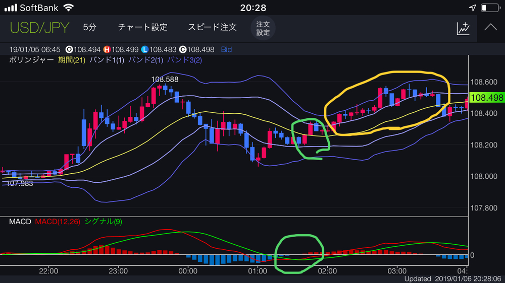Viewport: 505px width, 283px height.
Task: Tap the blue L low-price icon
Action: point(144,49)
